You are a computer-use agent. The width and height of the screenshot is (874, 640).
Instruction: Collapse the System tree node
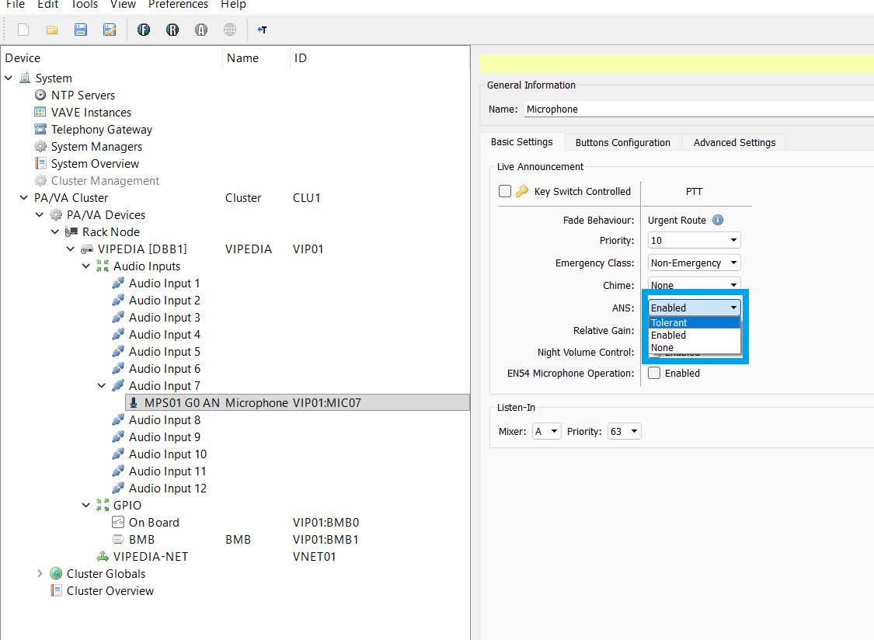(9, 78)
